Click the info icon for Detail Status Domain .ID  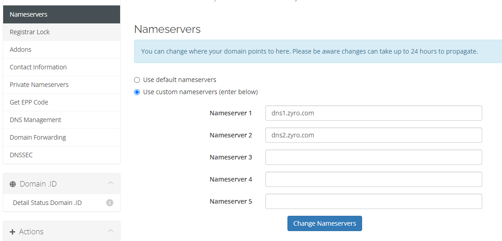coord(110,203)
